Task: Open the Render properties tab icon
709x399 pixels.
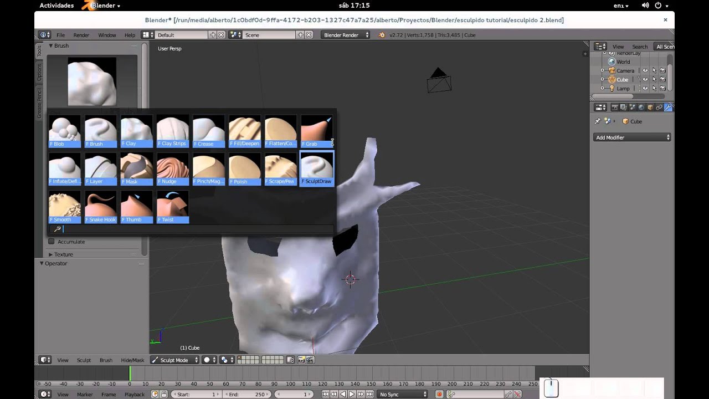Action: tap(614, 107)
